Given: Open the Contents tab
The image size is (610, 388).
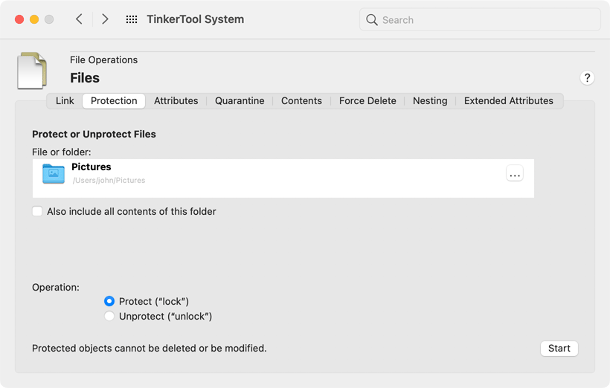Looking at the screenshot, I should click(x=301, y=100).
